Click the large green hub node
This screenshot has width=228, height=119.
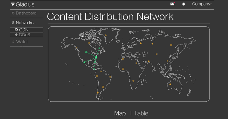(96, 57)
